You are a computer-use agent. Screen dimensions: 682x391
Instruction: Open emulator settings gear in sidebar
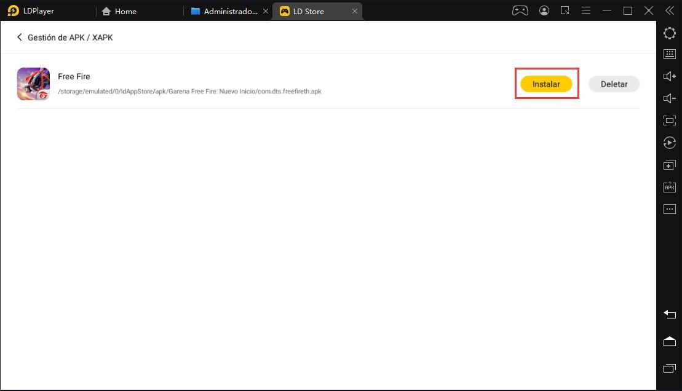pos(669,33)
